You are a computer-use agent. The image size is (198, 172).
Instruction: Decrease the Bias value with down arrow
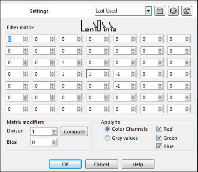tap(54, 144)
